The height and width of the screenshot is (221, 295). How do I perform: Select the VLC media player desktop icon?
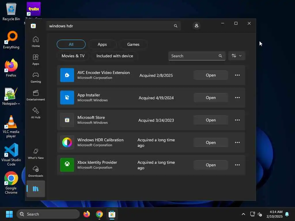(11, 127)
